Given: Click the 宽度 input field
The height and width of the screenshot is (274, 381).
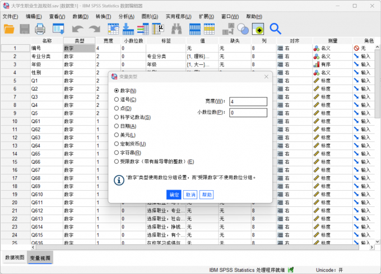Looking at the screenshot, I should 248,101.
